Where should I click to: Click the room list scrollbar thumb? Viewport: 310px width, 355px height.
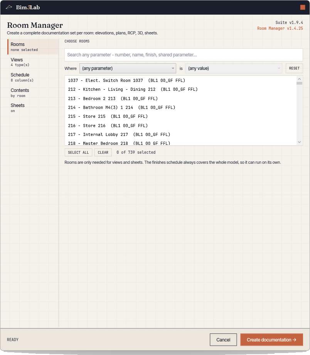click(x=299, y=83)
